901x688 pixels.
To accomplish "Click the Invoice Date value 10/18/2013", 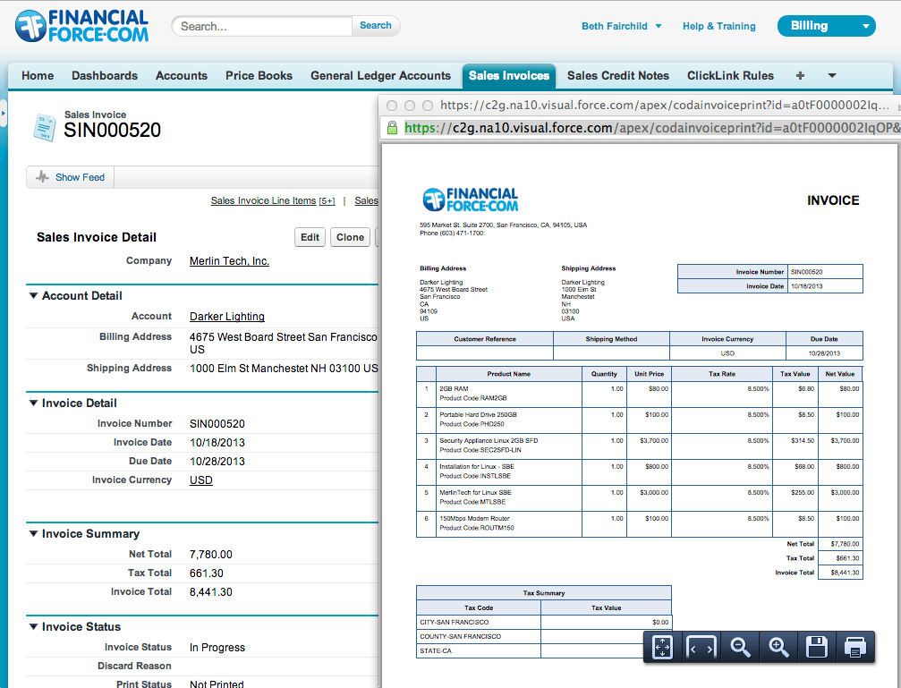I will pos(217,443).
